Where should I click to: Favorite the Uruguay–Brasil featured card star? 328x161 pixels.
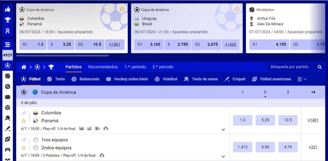click(x=237, y=9)
